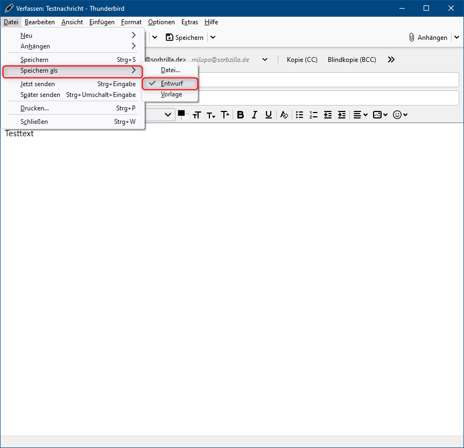Decrease text indent (outdent)
Screen dimensions: 464x448
tap(328, 115)
